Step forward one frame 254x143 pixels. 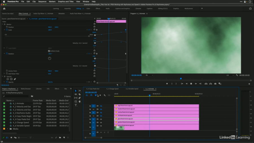point(196,84)
